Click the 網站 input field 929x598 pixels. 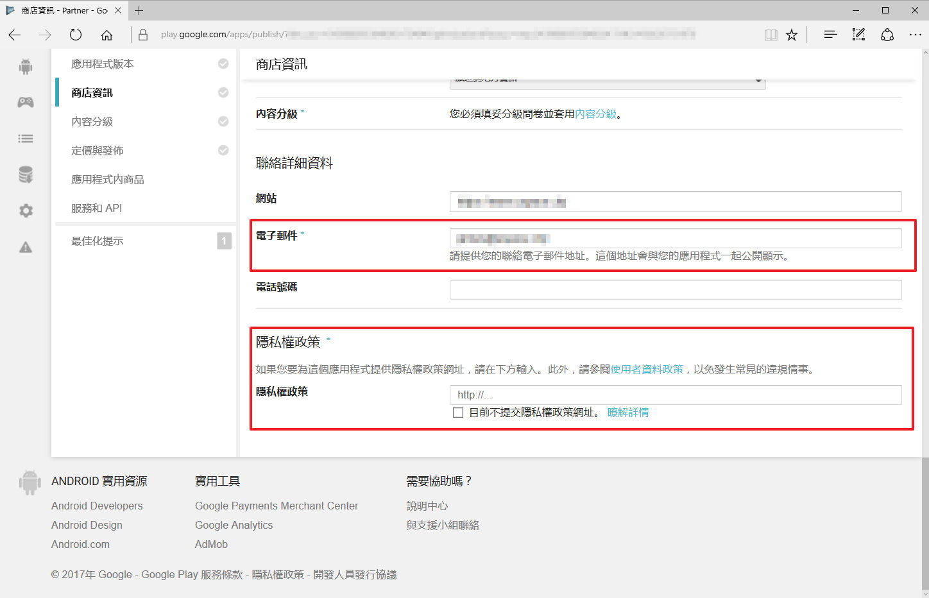676,201
